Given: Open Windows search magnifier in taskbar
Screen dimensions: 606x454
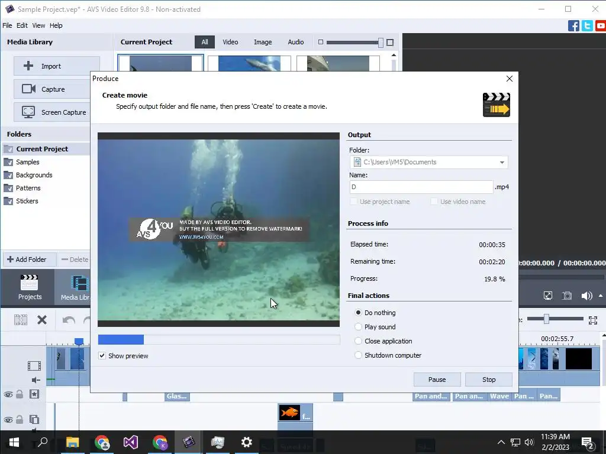Looking at the screenshot, I should point(42,442).
